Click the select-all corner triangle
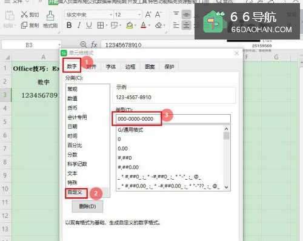 [x=7, y=58]
